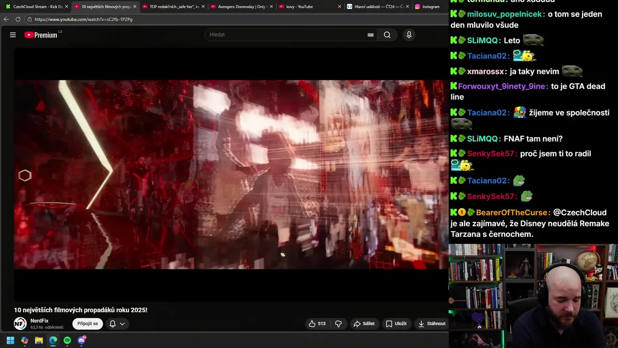The height and width of the screenshot is (348, 618).
Task: Open the on-screen keyboard icon in search box
Action: coord(370,35)
